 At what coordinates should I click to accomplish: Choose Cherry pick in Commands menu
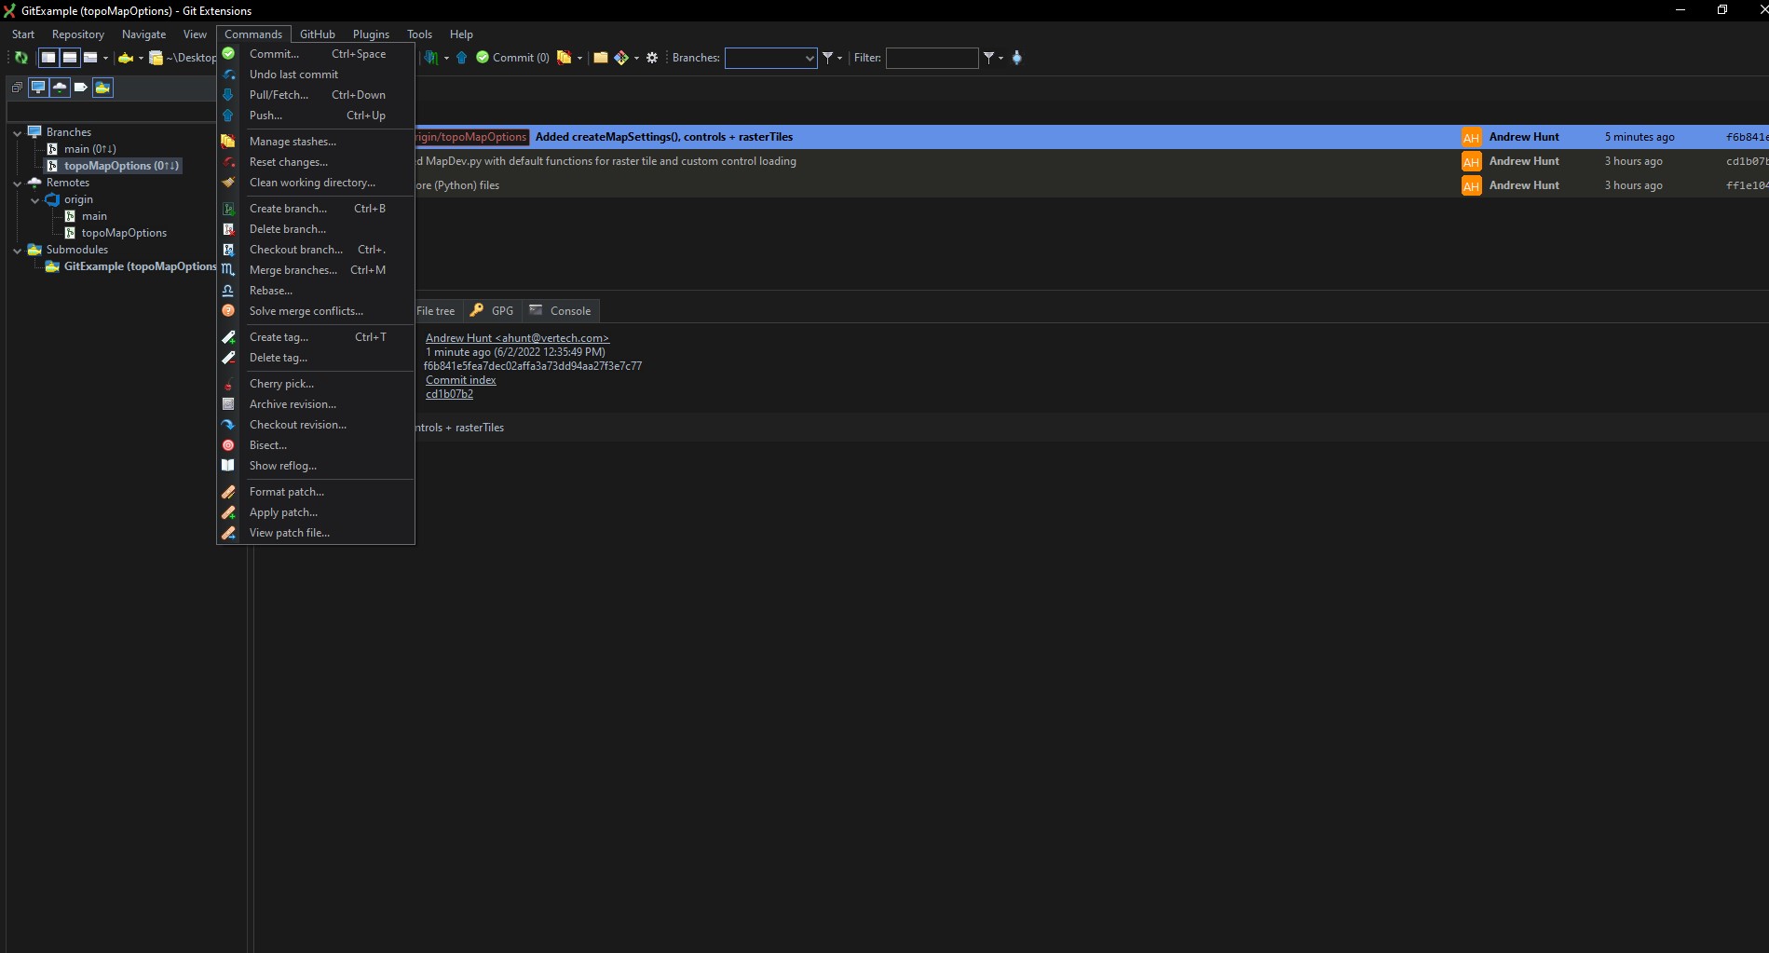coord(316,384)
